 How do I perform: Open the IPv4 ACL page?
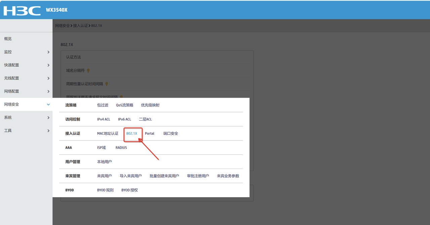click(x=103, y=119)
